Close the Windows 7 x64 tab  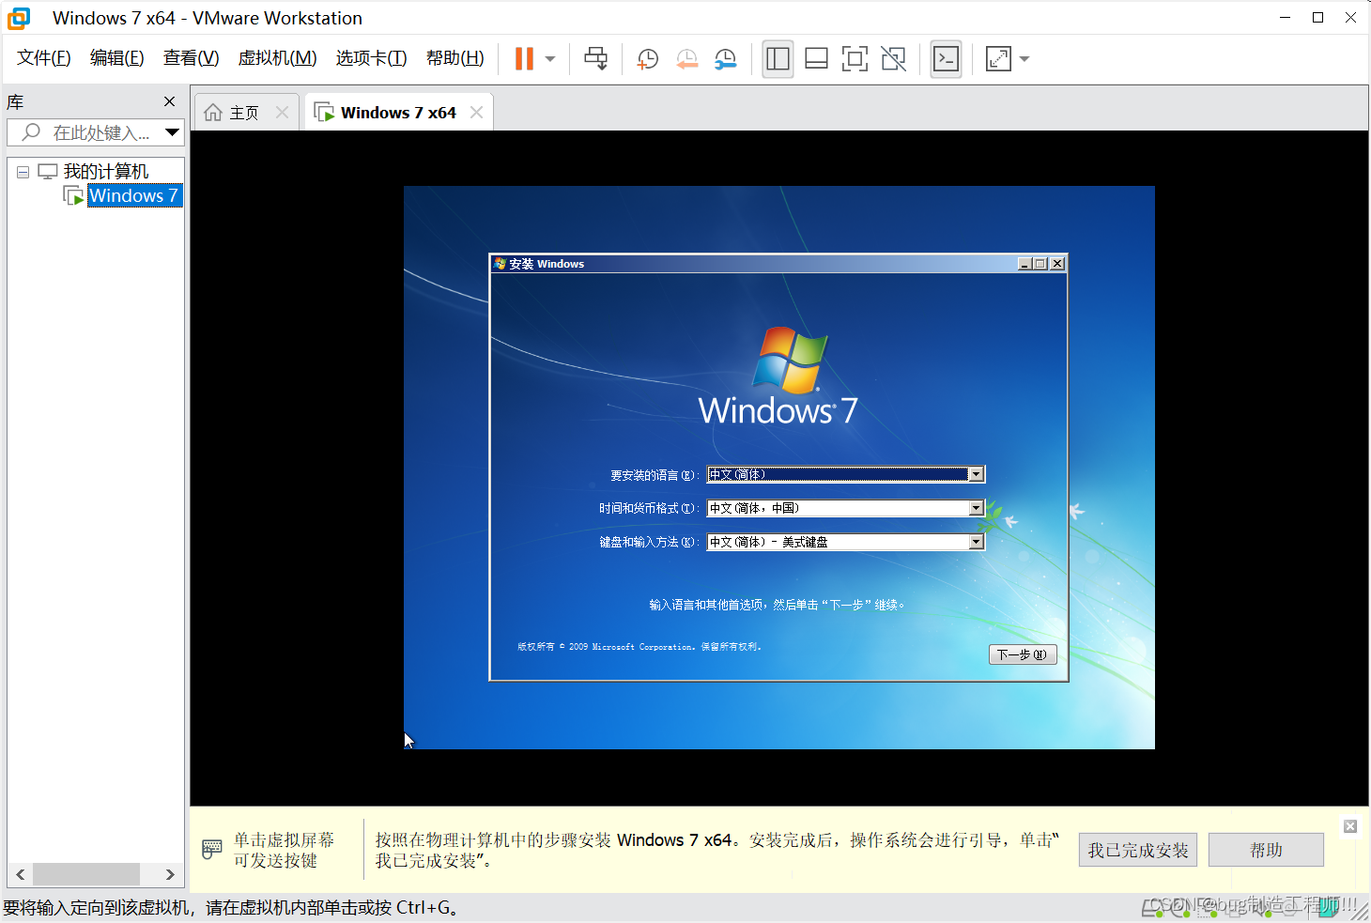click(x=476, y=113)
